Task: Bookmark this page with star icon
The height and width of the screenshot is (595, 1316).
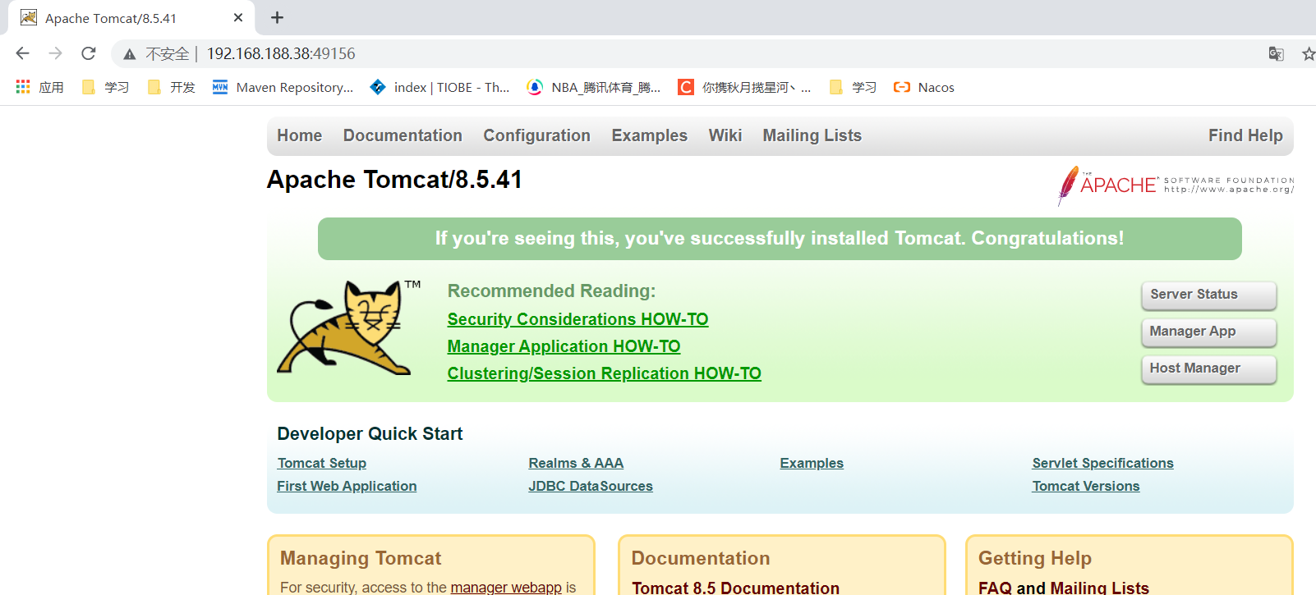Action: 1309,54
